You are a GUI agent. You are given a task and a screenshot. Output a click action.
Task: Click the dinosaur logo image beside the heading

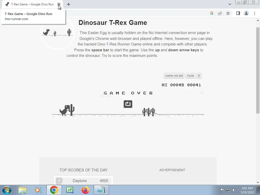(x=58, y=33)
